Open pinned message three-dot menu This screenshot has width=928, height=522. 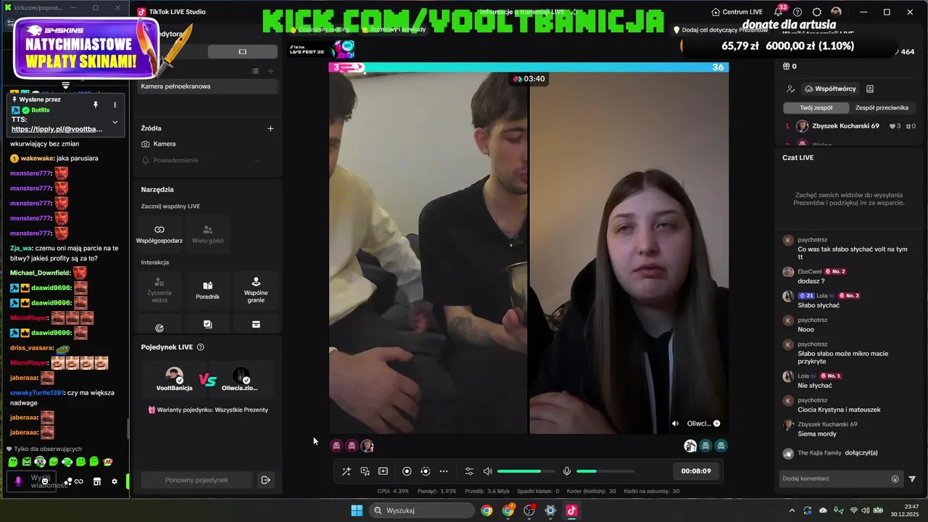[115, 105]
